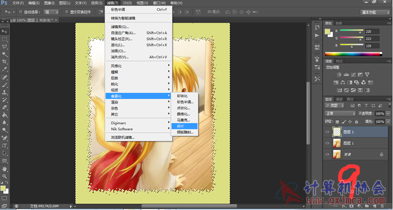Toggle lock image pixels brush

344,122
